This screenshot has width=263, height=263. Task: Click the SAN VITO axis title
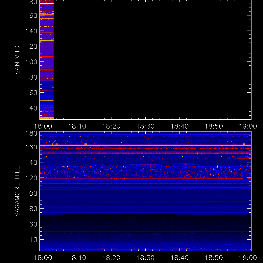17,60
